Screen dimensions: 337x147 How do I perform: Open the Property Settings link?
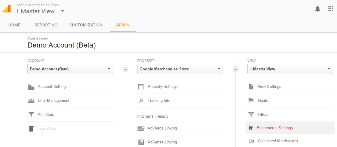pyautogui.click(x=163, y=87)
